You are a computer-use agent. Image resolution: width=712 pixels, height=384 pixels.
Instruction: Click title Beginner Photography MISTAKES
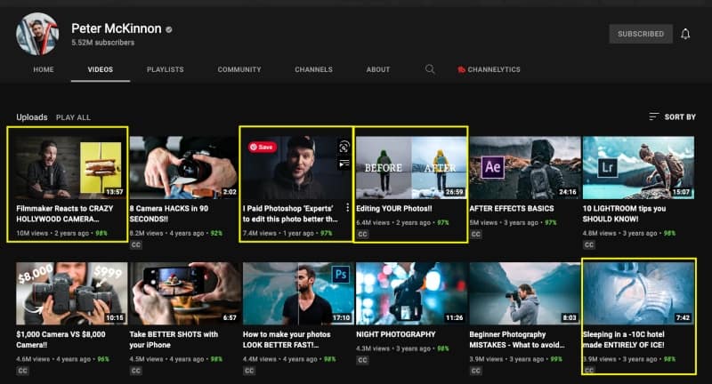point(517,340)
